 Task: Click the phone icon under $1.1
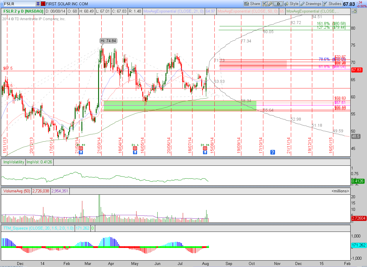[135, 148]
